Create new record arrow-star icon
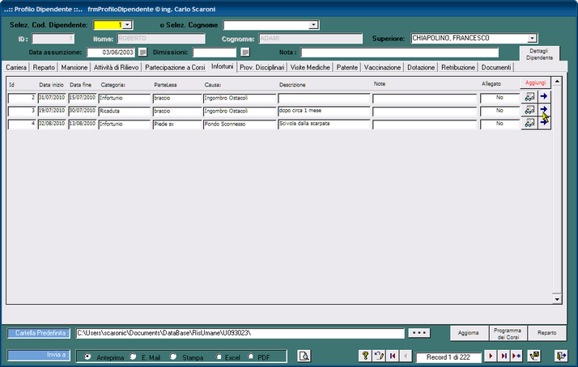This screenshot has width=578, height=367. coord(516,356)
